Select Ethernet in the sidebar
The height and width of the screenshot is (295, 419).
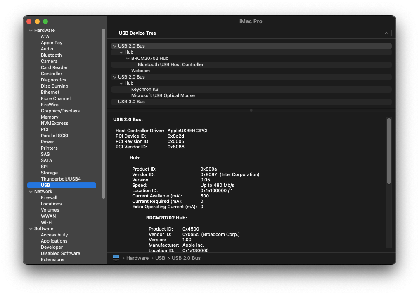(x=50, y=92)
